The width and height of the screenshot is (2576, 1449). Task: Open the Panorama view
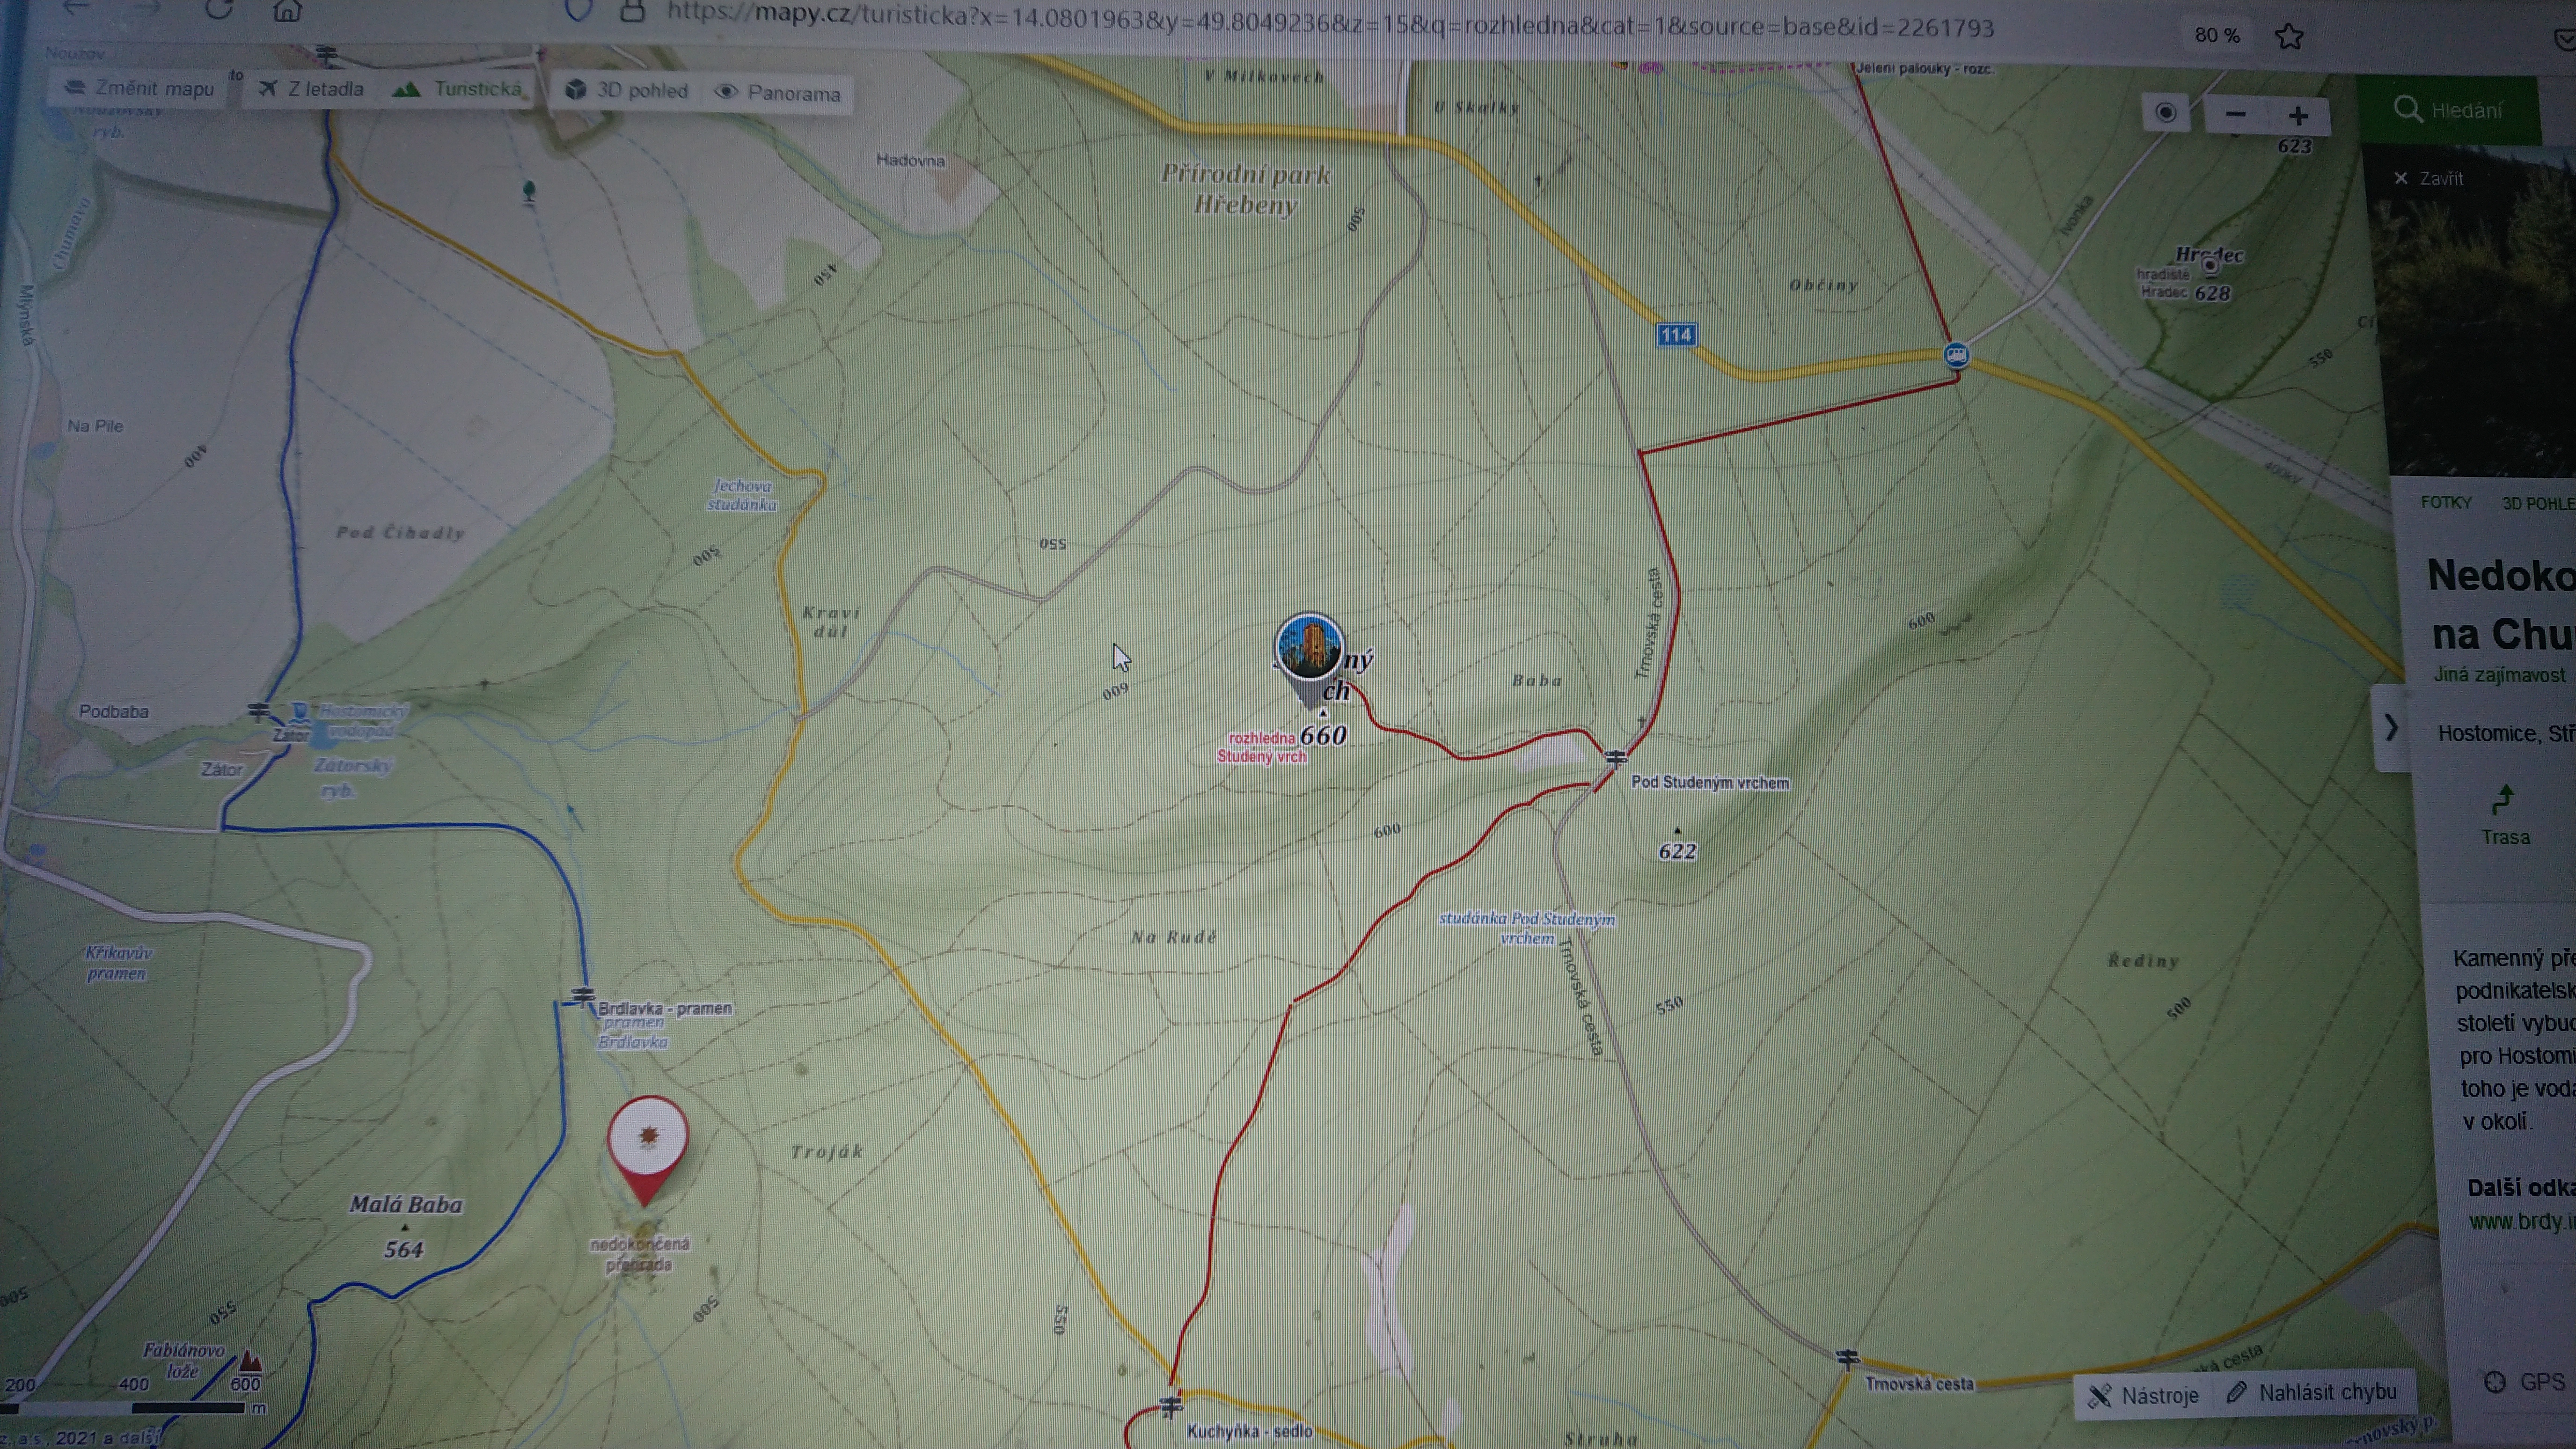tap(778, 93)
